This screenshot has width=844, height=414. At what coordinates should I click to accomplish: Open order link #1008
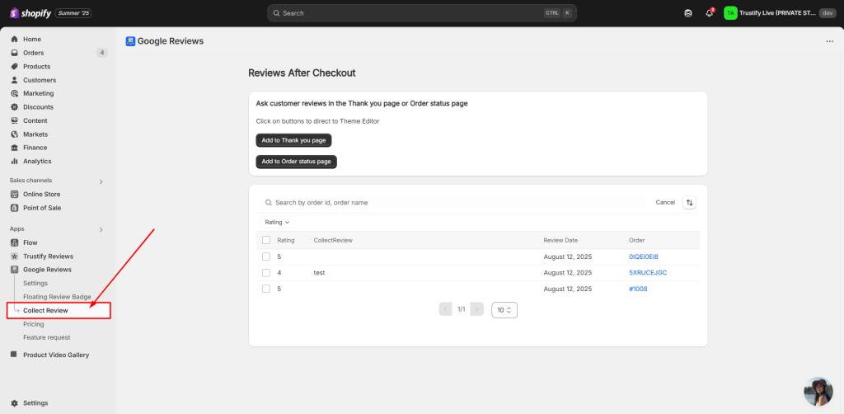click(639, 289)
